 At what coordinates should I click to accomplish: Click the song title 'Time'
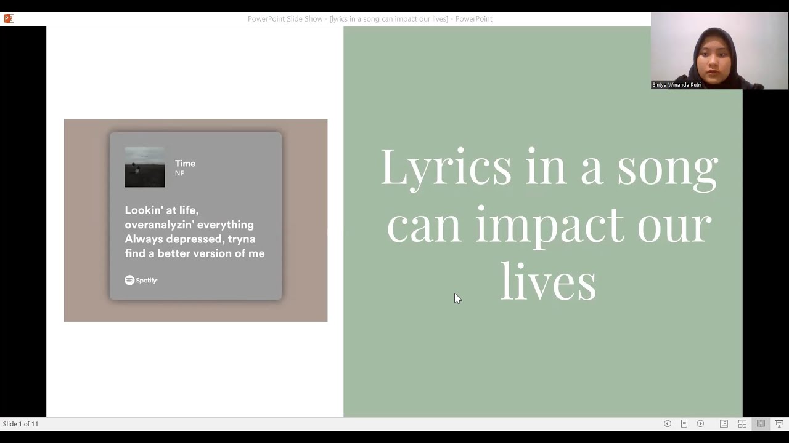coord(185,163)
